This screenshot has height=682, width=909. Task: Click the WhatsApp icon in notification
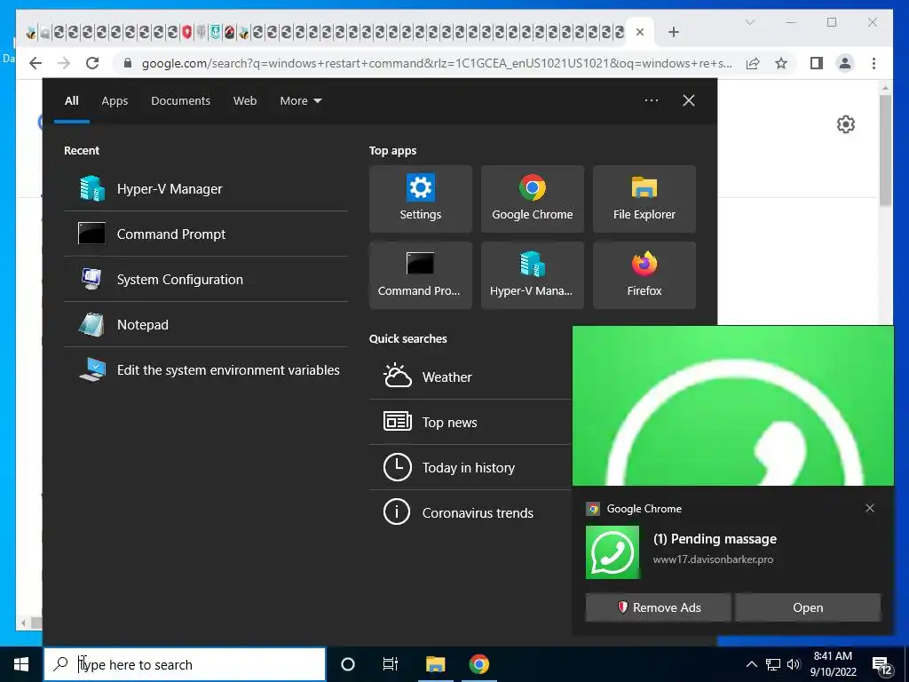coord(613,552)
